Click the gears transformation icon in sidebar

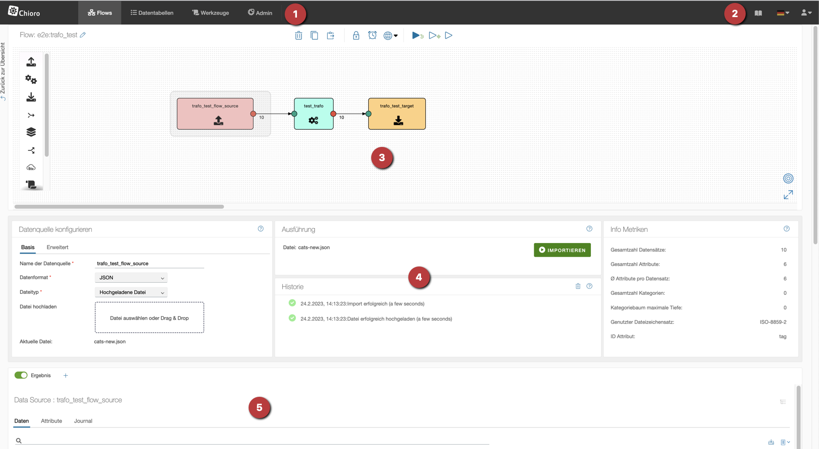(31, 80)
